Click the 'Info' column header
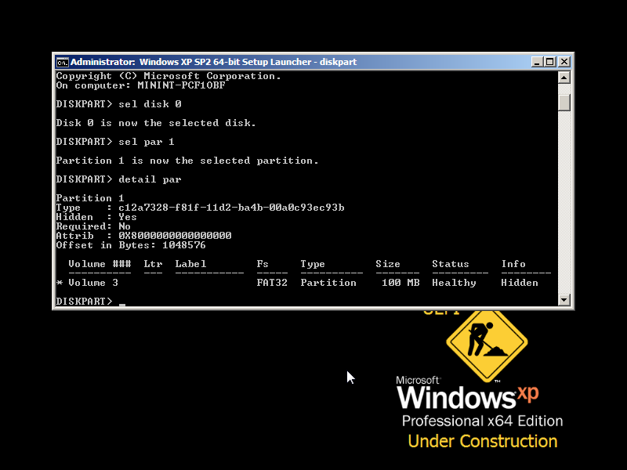Screen dimensions: 627x470 pos(513,264)
